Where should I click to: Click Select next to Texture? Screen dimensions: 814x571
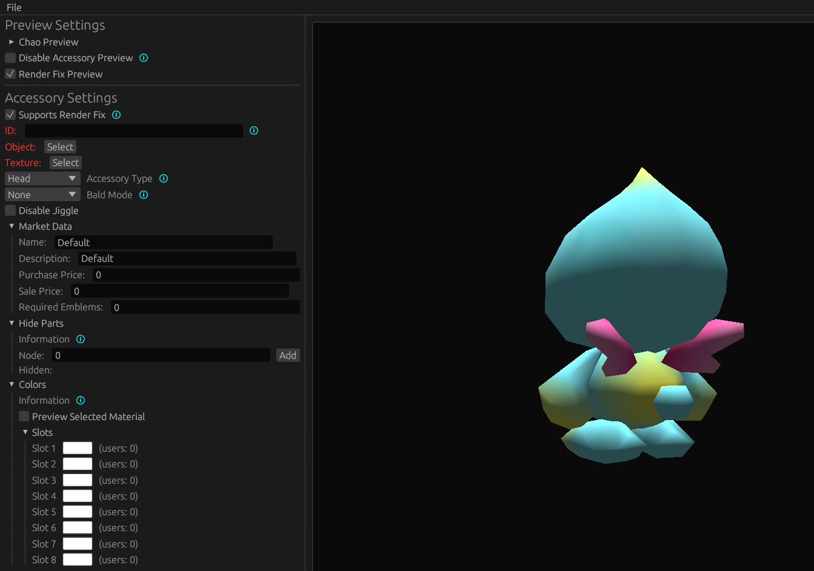tap(65, 162)
